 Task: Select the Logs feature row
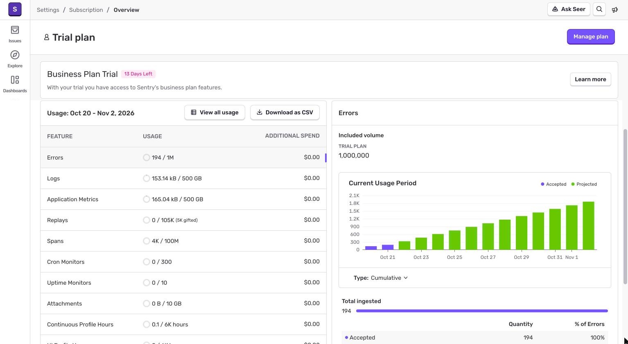pyautogui.click(x=183, y=178)
